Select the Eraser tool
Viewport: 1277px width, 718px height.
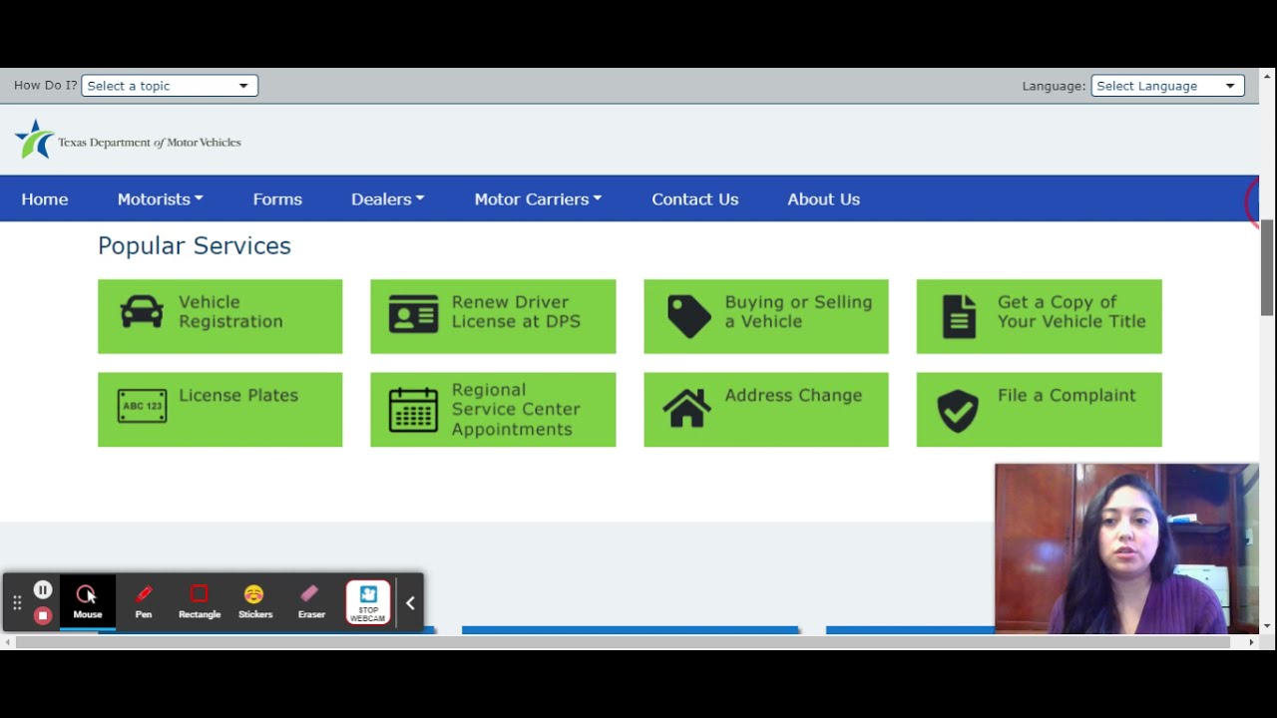311,601
